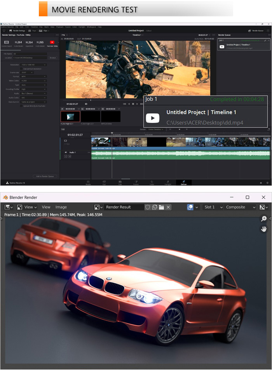The width and height of the screenshot is (272, 371).
Task: Open the Encoding Profile dropdown
Action: click(33, 89)
